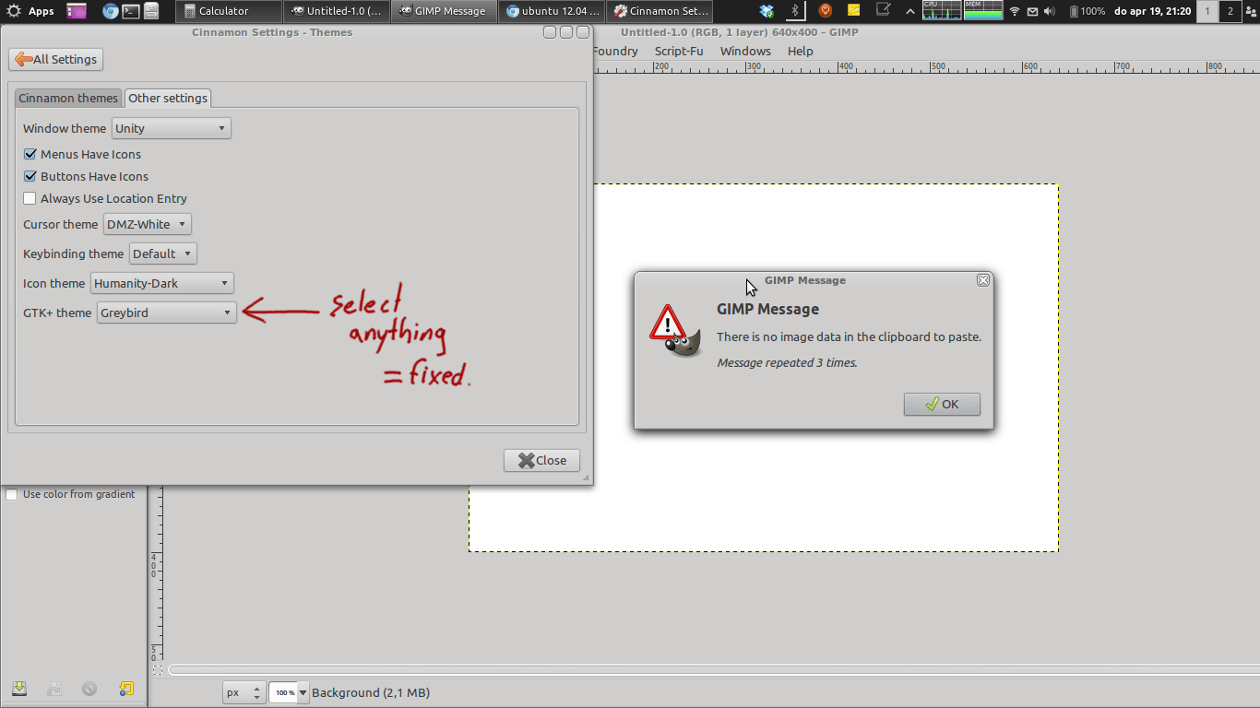The image size is (1260, 708).
Task: Open the Window theme dropdown
Action: point(171,128)
